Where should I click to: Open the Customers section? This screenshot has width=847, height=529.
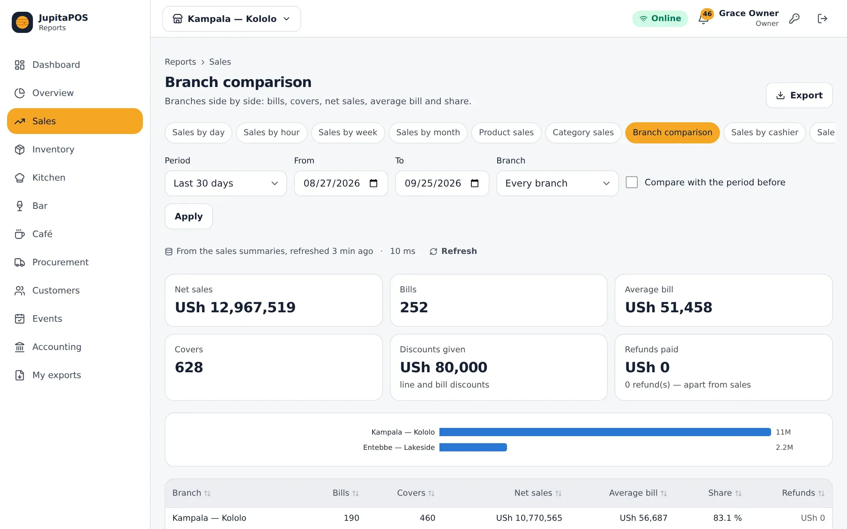75,290
